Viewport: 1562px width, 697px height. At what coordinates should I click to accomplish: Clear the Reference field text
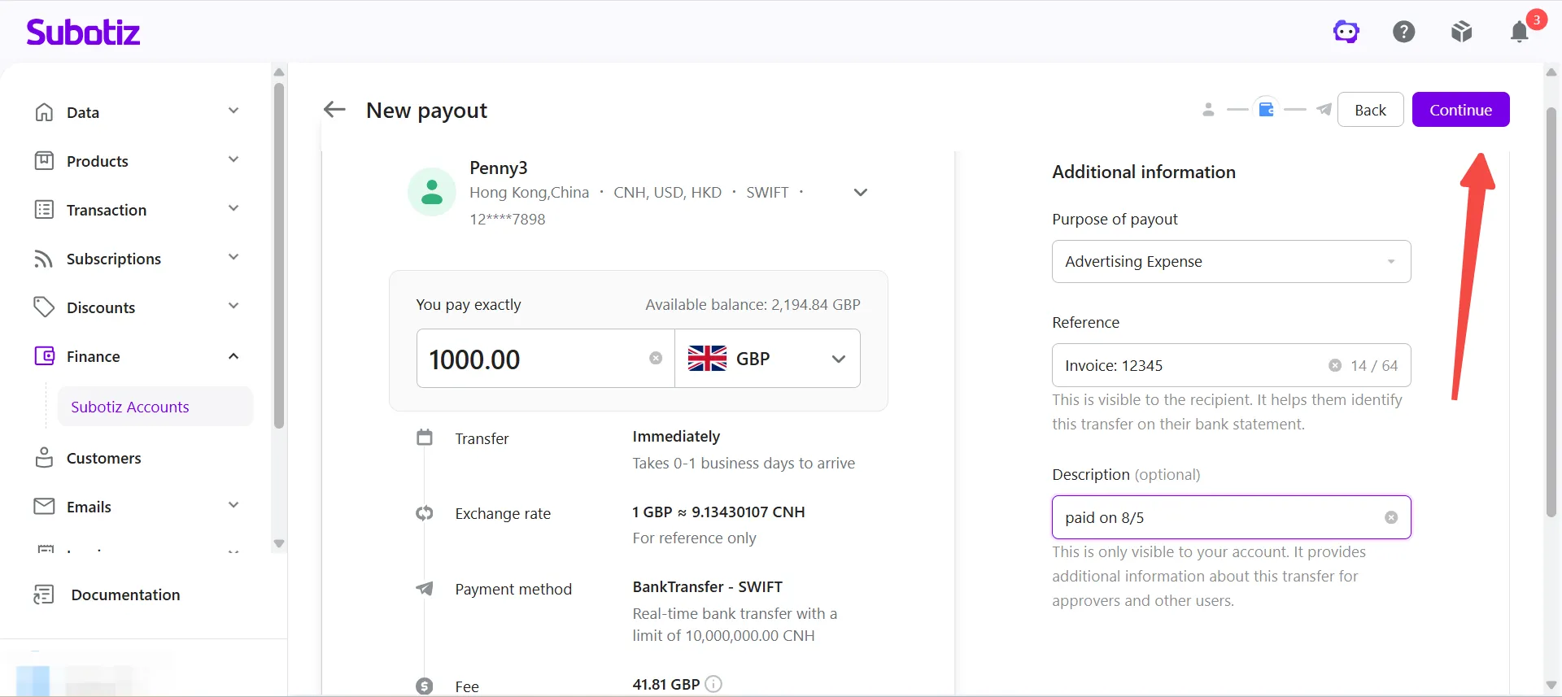tap(1335, 365)
